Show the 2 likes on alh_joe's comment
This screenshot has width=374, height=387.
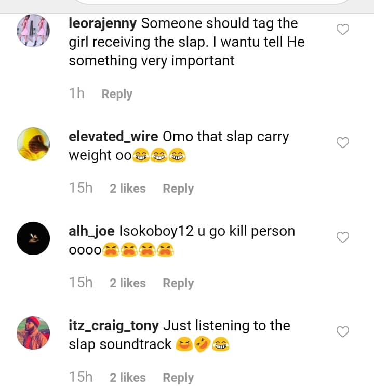[x=128, y=283]
